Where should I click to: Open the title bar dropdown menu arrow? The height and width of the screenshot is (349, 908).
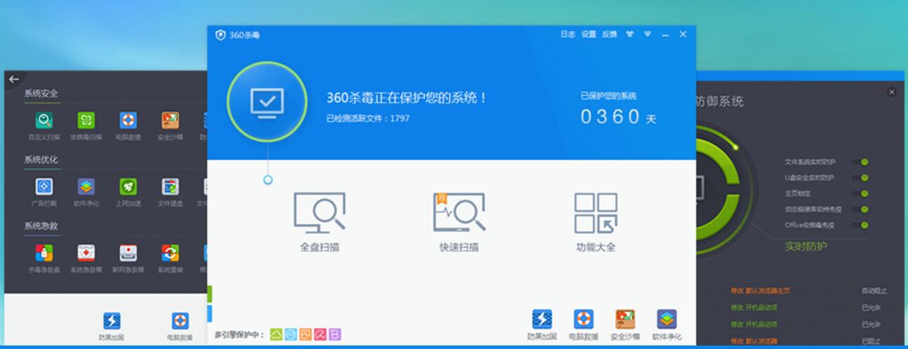pos(648,34)
